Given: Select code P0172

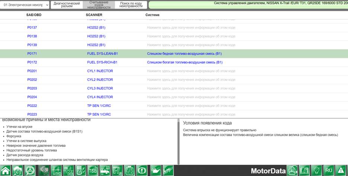Looking at the screenshot, I should click(x=32, y=62).
